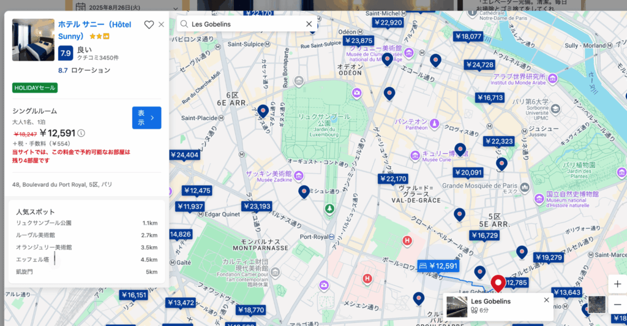
Task: Click the Les Gobelins search input
Action: (246, 24)
